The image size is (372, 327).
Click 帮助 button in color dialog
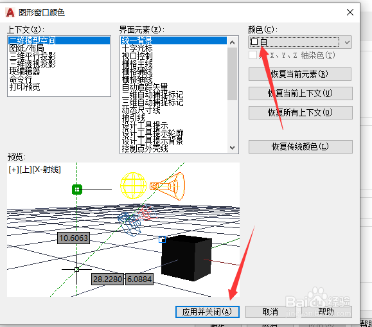click(x=326, y=312)
